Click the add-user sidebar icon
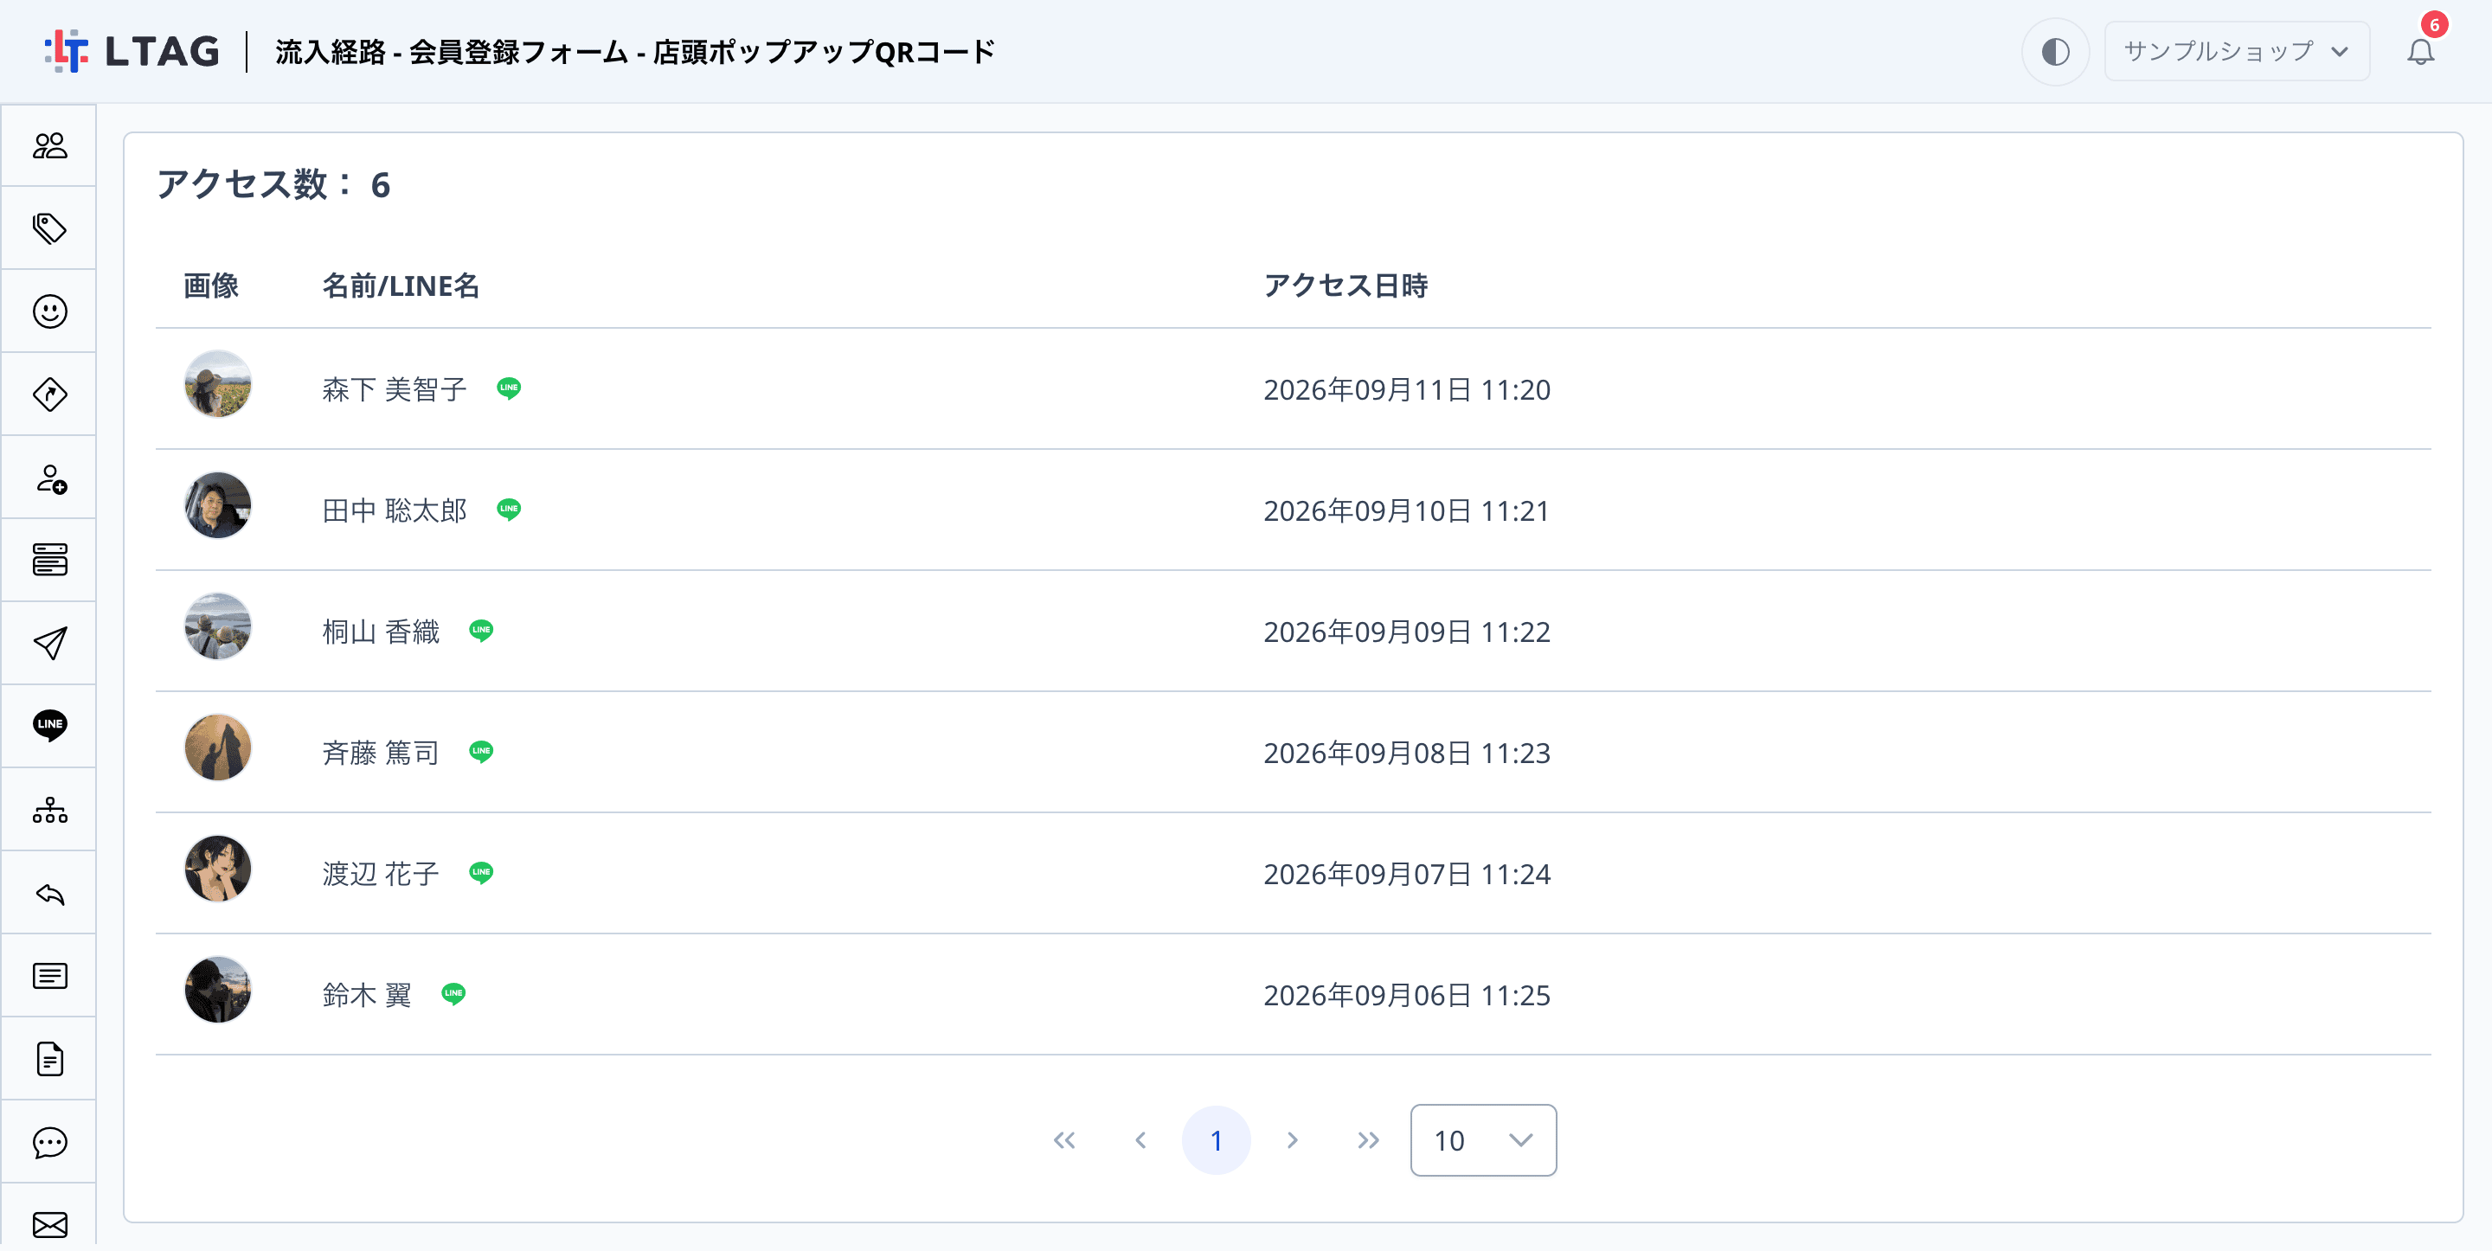2492x1251 pixels. click(49, 478)
